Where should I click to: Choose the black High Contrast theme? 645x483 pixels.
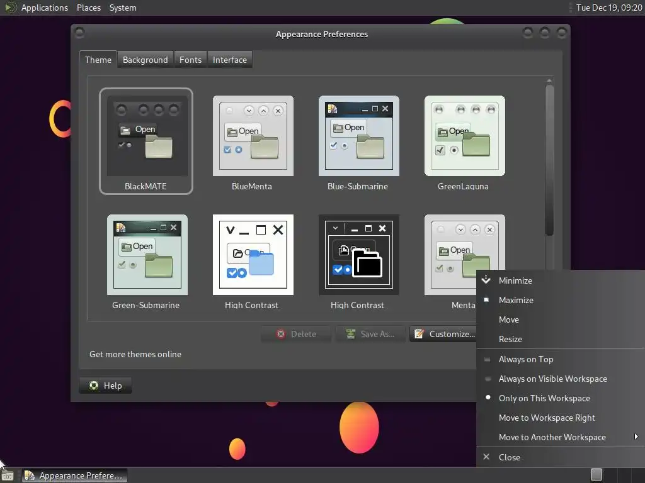tap(358, 262)
